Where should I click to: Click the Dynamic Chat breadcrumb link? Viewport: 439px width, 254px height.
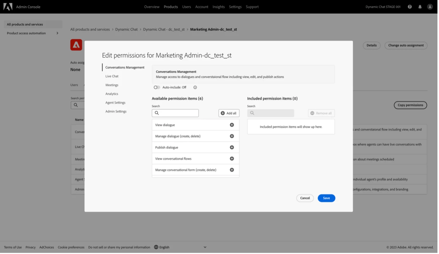point(127,30)
